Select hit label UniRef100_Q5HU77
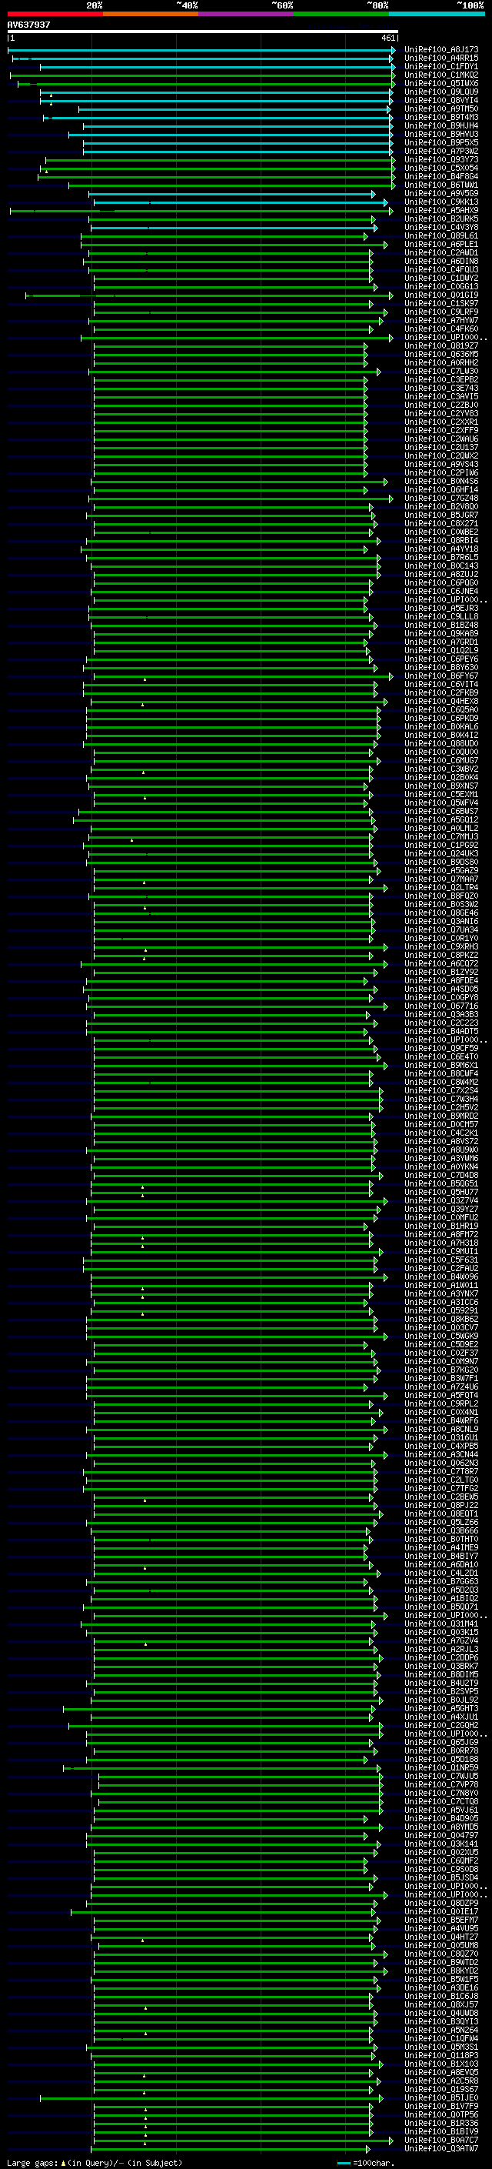492x2169 pixels. coord(441,1191)
